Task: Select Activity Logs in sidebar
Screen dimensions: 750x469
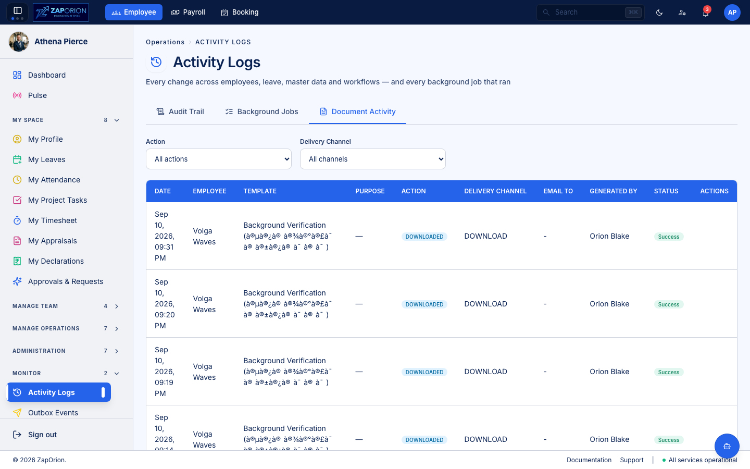Action: [x=59, y=392]
